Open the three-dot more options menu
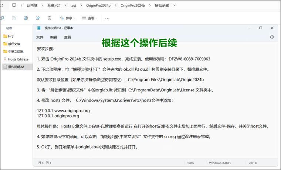The height and width of the screenshot is (170, 281). (107, 18)
